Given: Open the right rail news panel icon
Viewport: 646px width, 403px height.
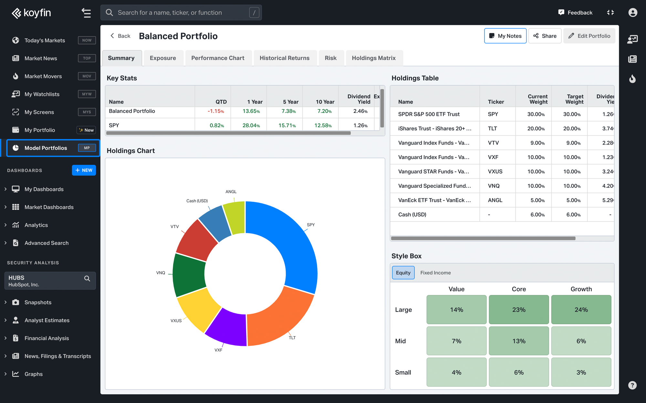Looking at the screenshot, I should [632, 59].
